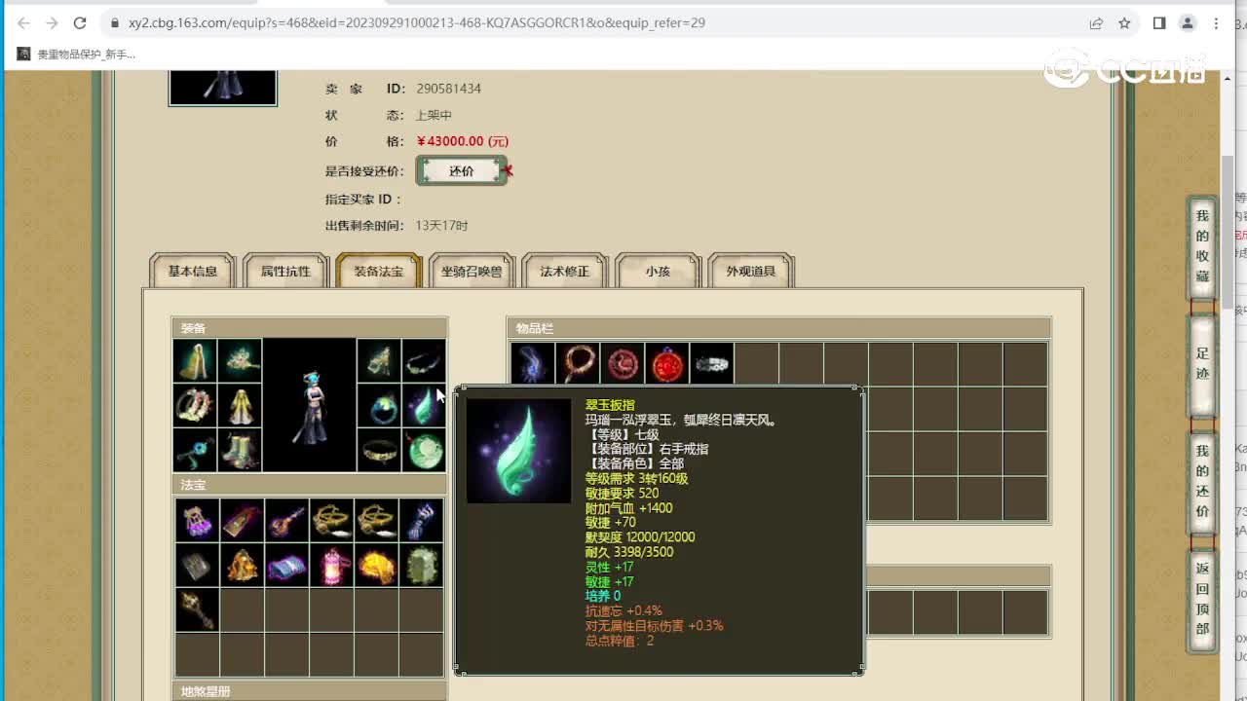This screenshot has width=1247, height=701.
Task: Select the flower hairpin equipment item
Action: pos(240,360)
